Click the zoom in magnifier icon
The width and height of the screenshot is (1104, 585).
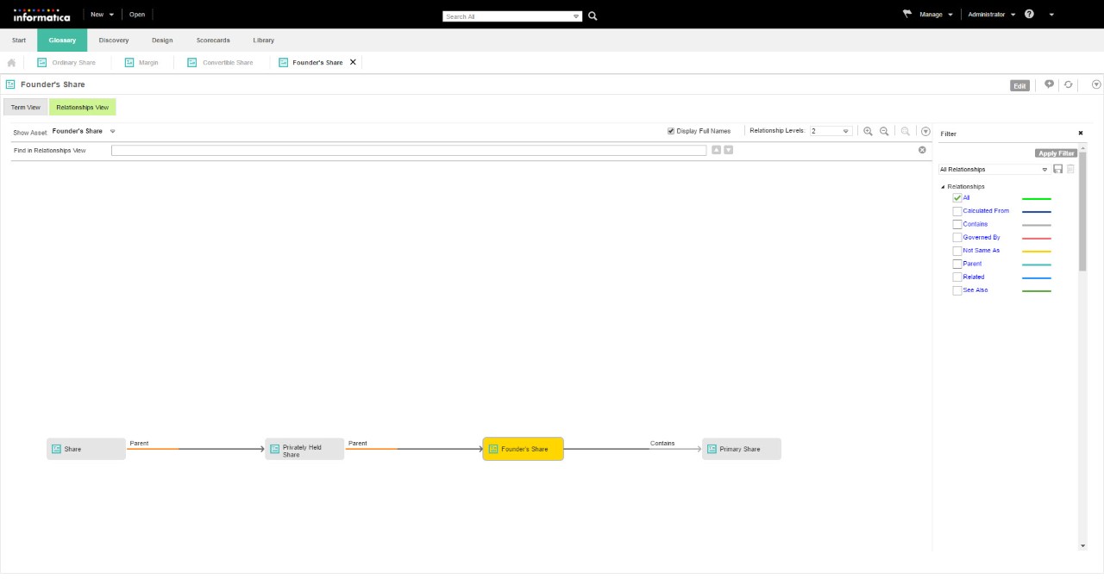[868, 131]
